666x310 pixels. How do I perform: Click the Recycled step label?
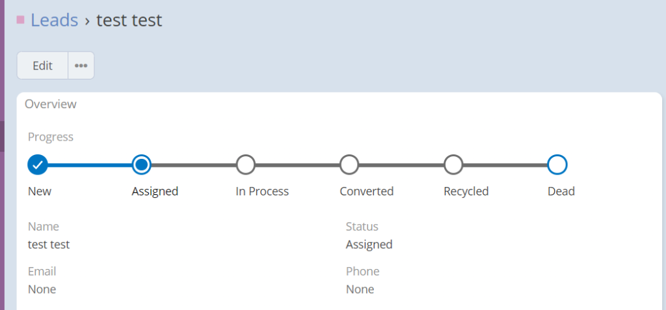pos(466,191)
